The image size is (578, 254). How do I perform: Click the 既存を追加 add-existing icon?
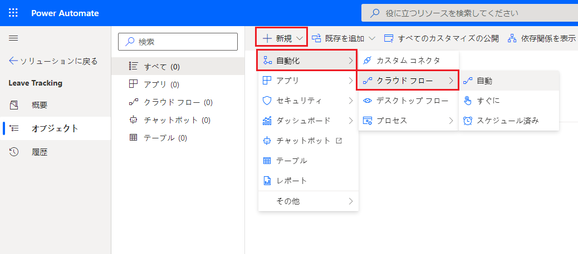316,38
